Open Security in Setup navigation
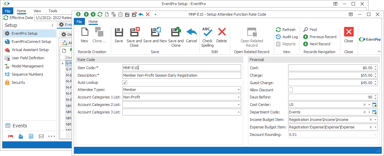 pyautogui.click(x=29, y=82)
